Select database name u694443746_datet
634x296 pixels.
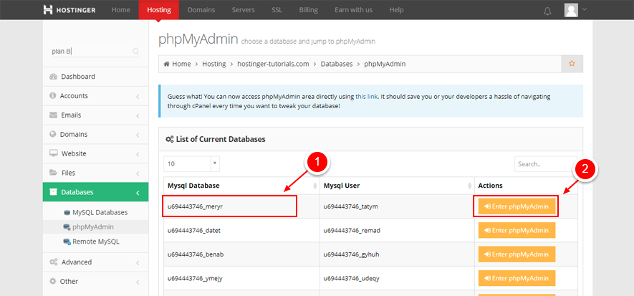click(x=194, y=231)
